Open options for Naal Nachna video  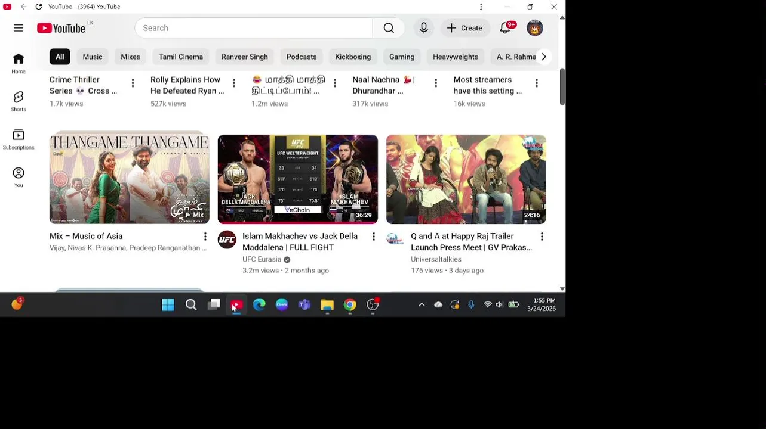(x=436, y=83)
